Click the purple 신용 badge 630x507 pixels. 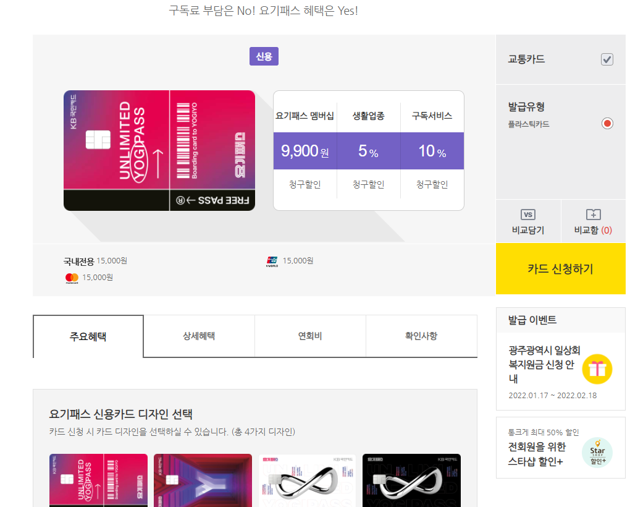click(264, 56)
